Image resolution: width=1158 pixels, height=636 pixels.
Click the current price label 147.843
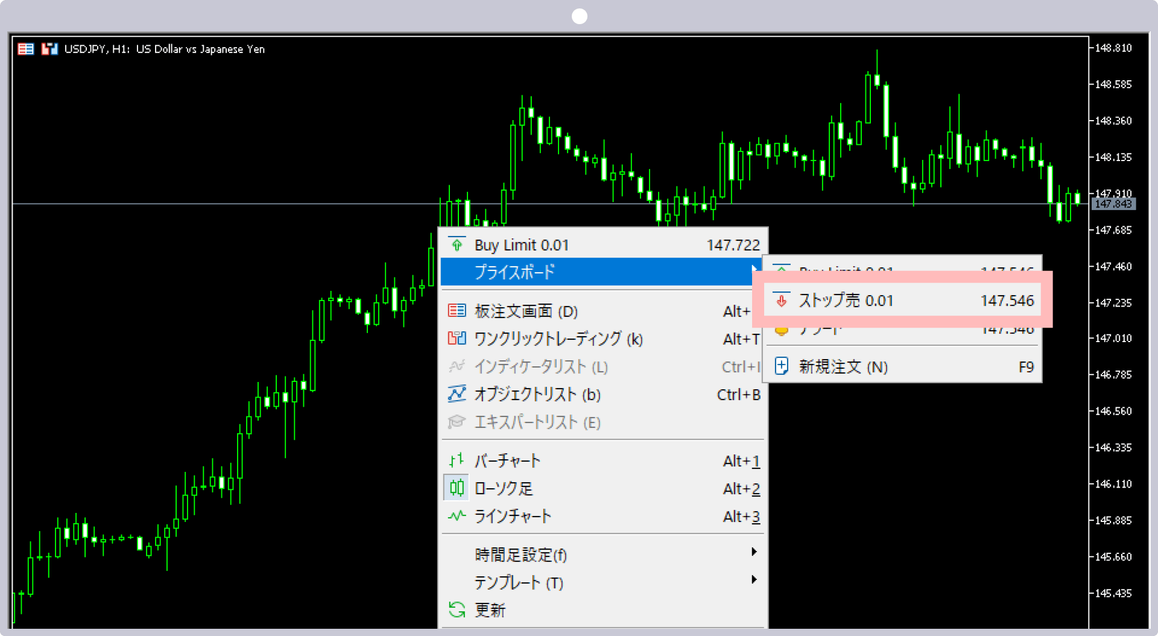(x=1113, y=204)
